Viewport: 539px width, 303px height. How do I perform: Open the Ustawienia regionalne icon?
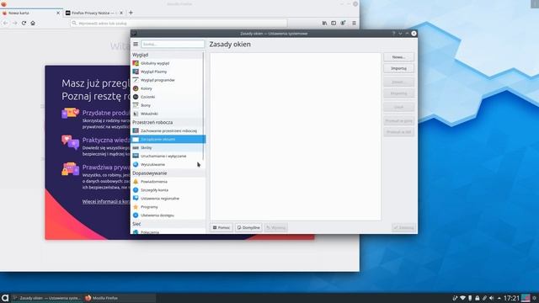(x=136, y=199)
